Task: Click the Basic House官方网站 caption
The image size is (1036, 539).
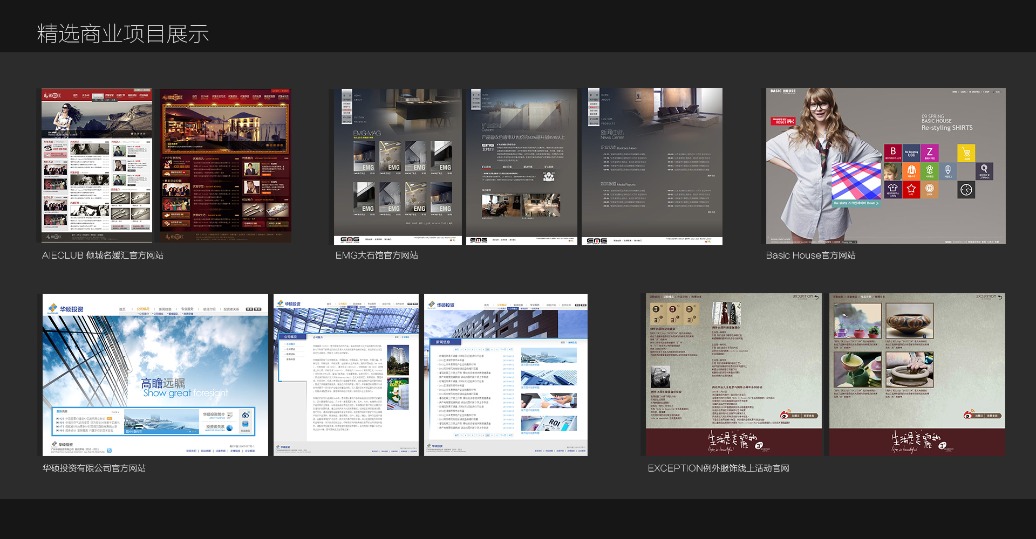Action: pos(810,255)
